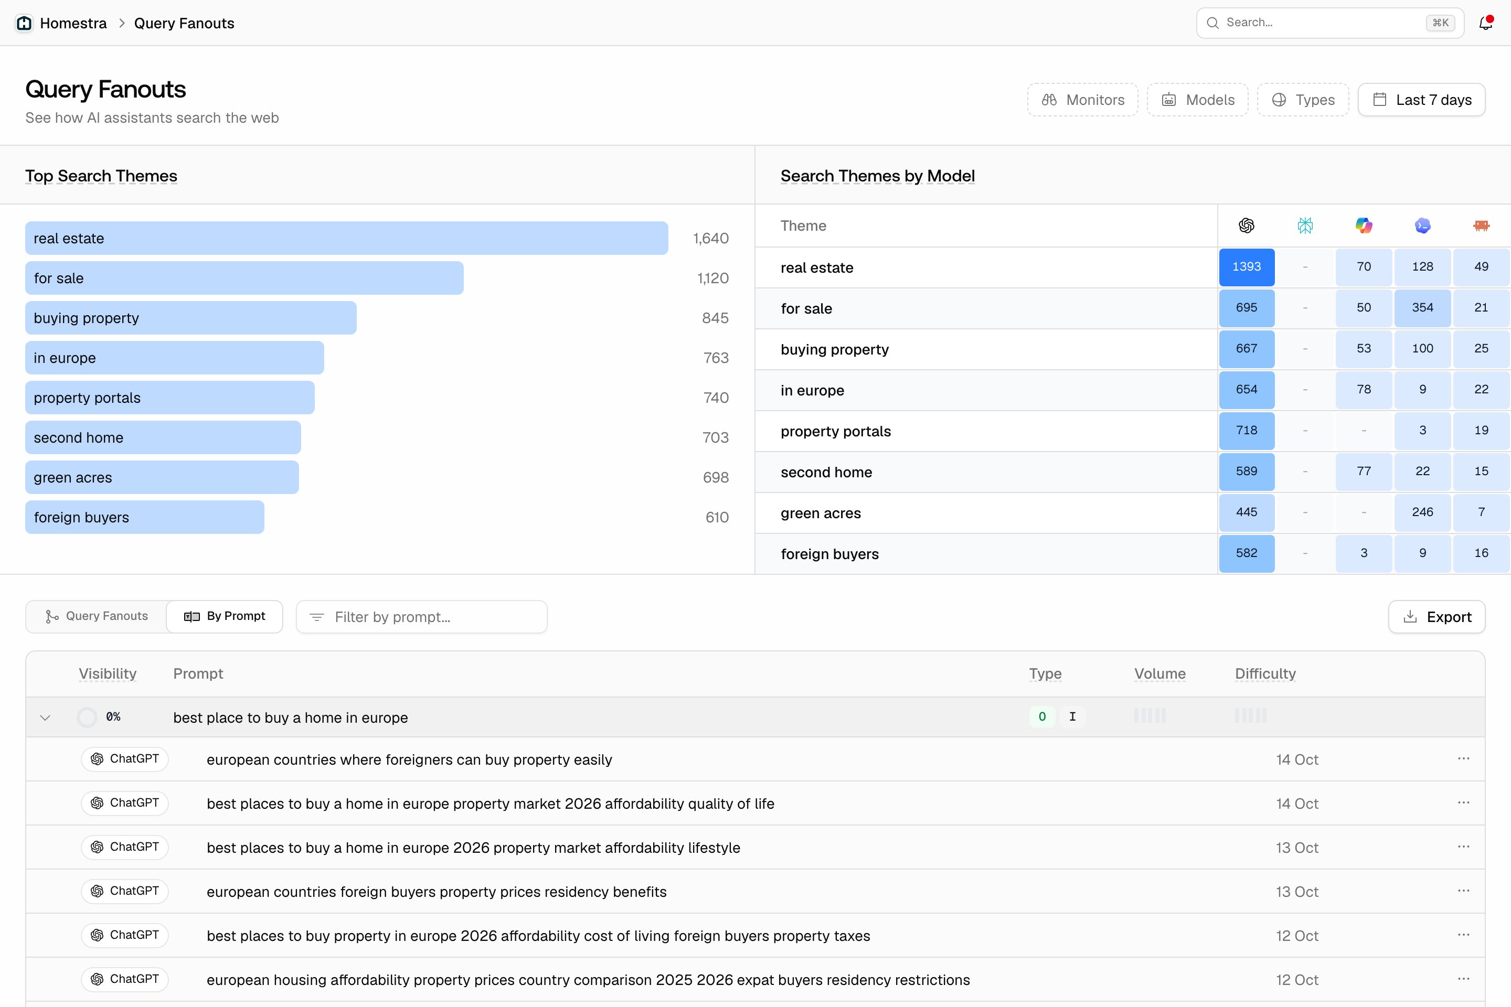1511x1007 pixels.
Task: Open row menu for 'expat buyers residency restrictions'
Action: [1463, 979]
